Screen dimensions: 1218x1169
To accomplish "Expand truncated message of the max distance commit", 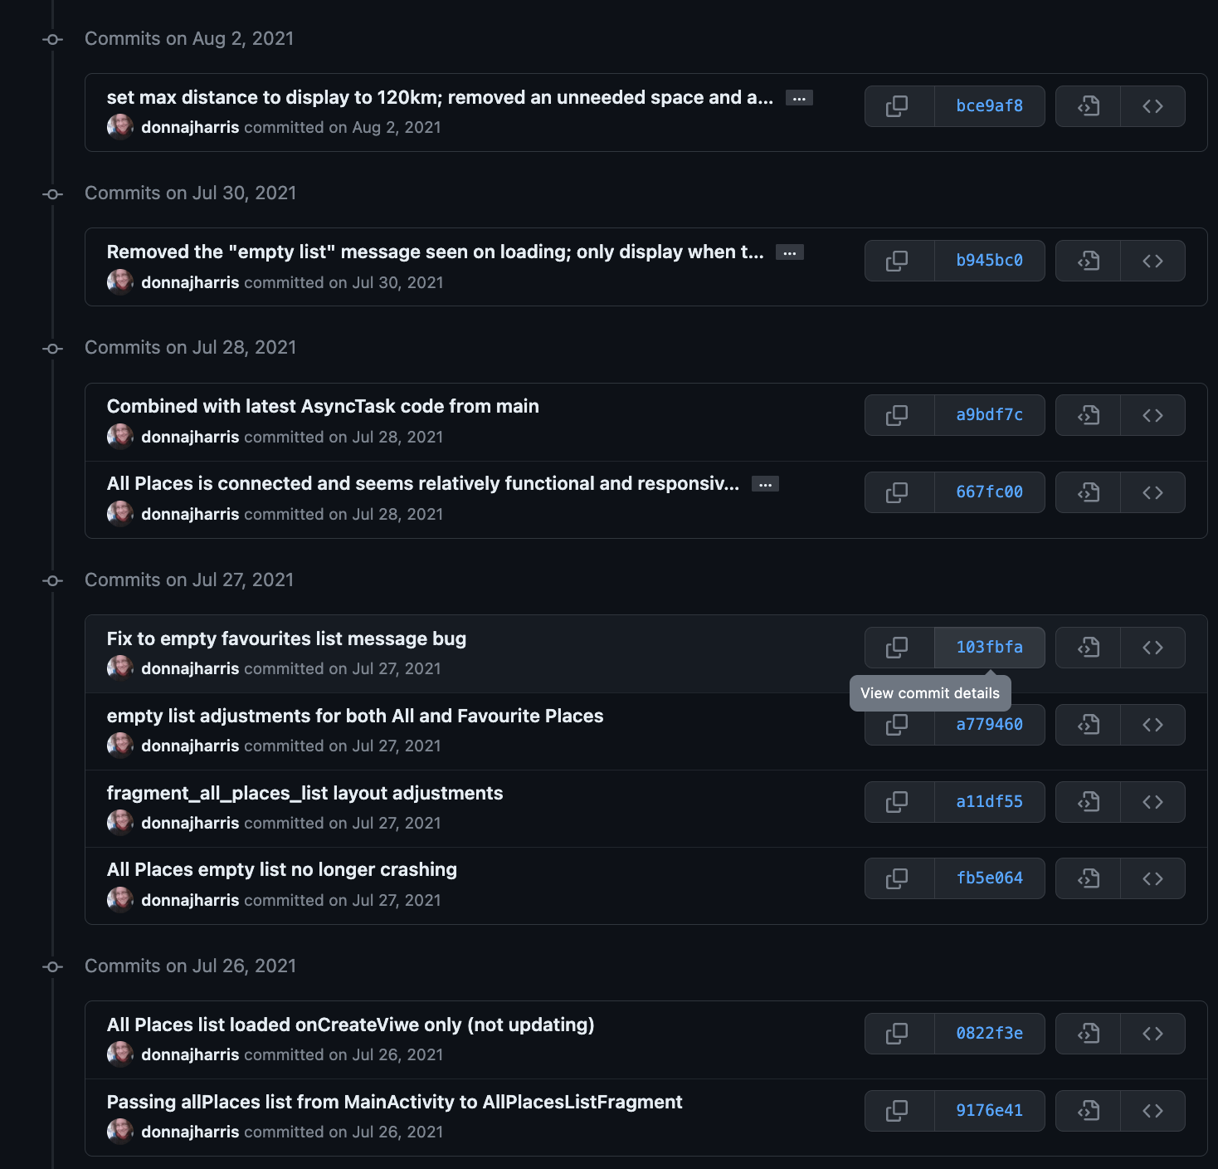I will click(x=798, y=97).
